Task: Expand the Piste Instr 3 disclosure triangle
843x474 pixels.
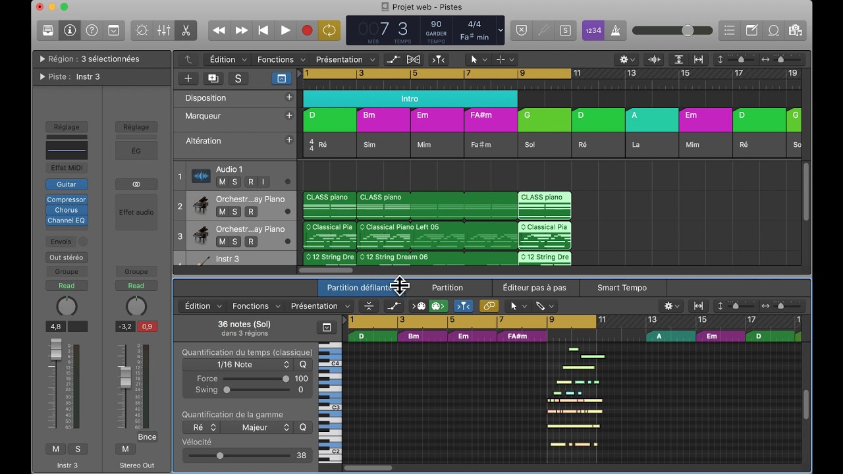Action: pos(43,76)
